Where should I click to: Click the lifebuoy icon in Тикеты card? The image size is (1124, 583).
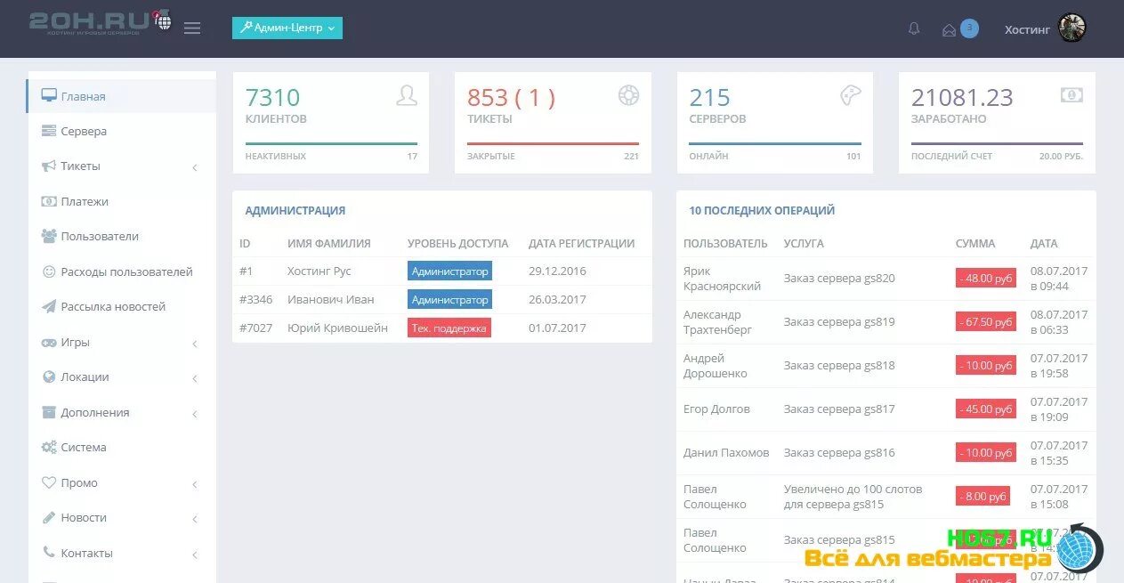coord(628,95)
